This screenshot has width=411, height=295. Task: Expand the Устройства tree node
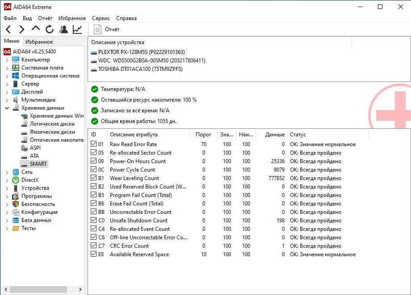7,188
